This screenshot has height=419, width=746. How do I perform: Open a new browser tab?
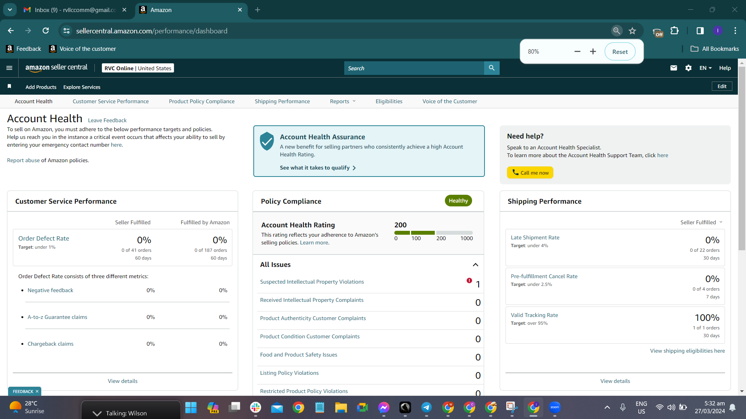tap(258, 10)
